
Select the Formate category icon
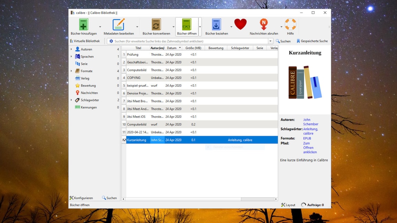coord(78,71)
